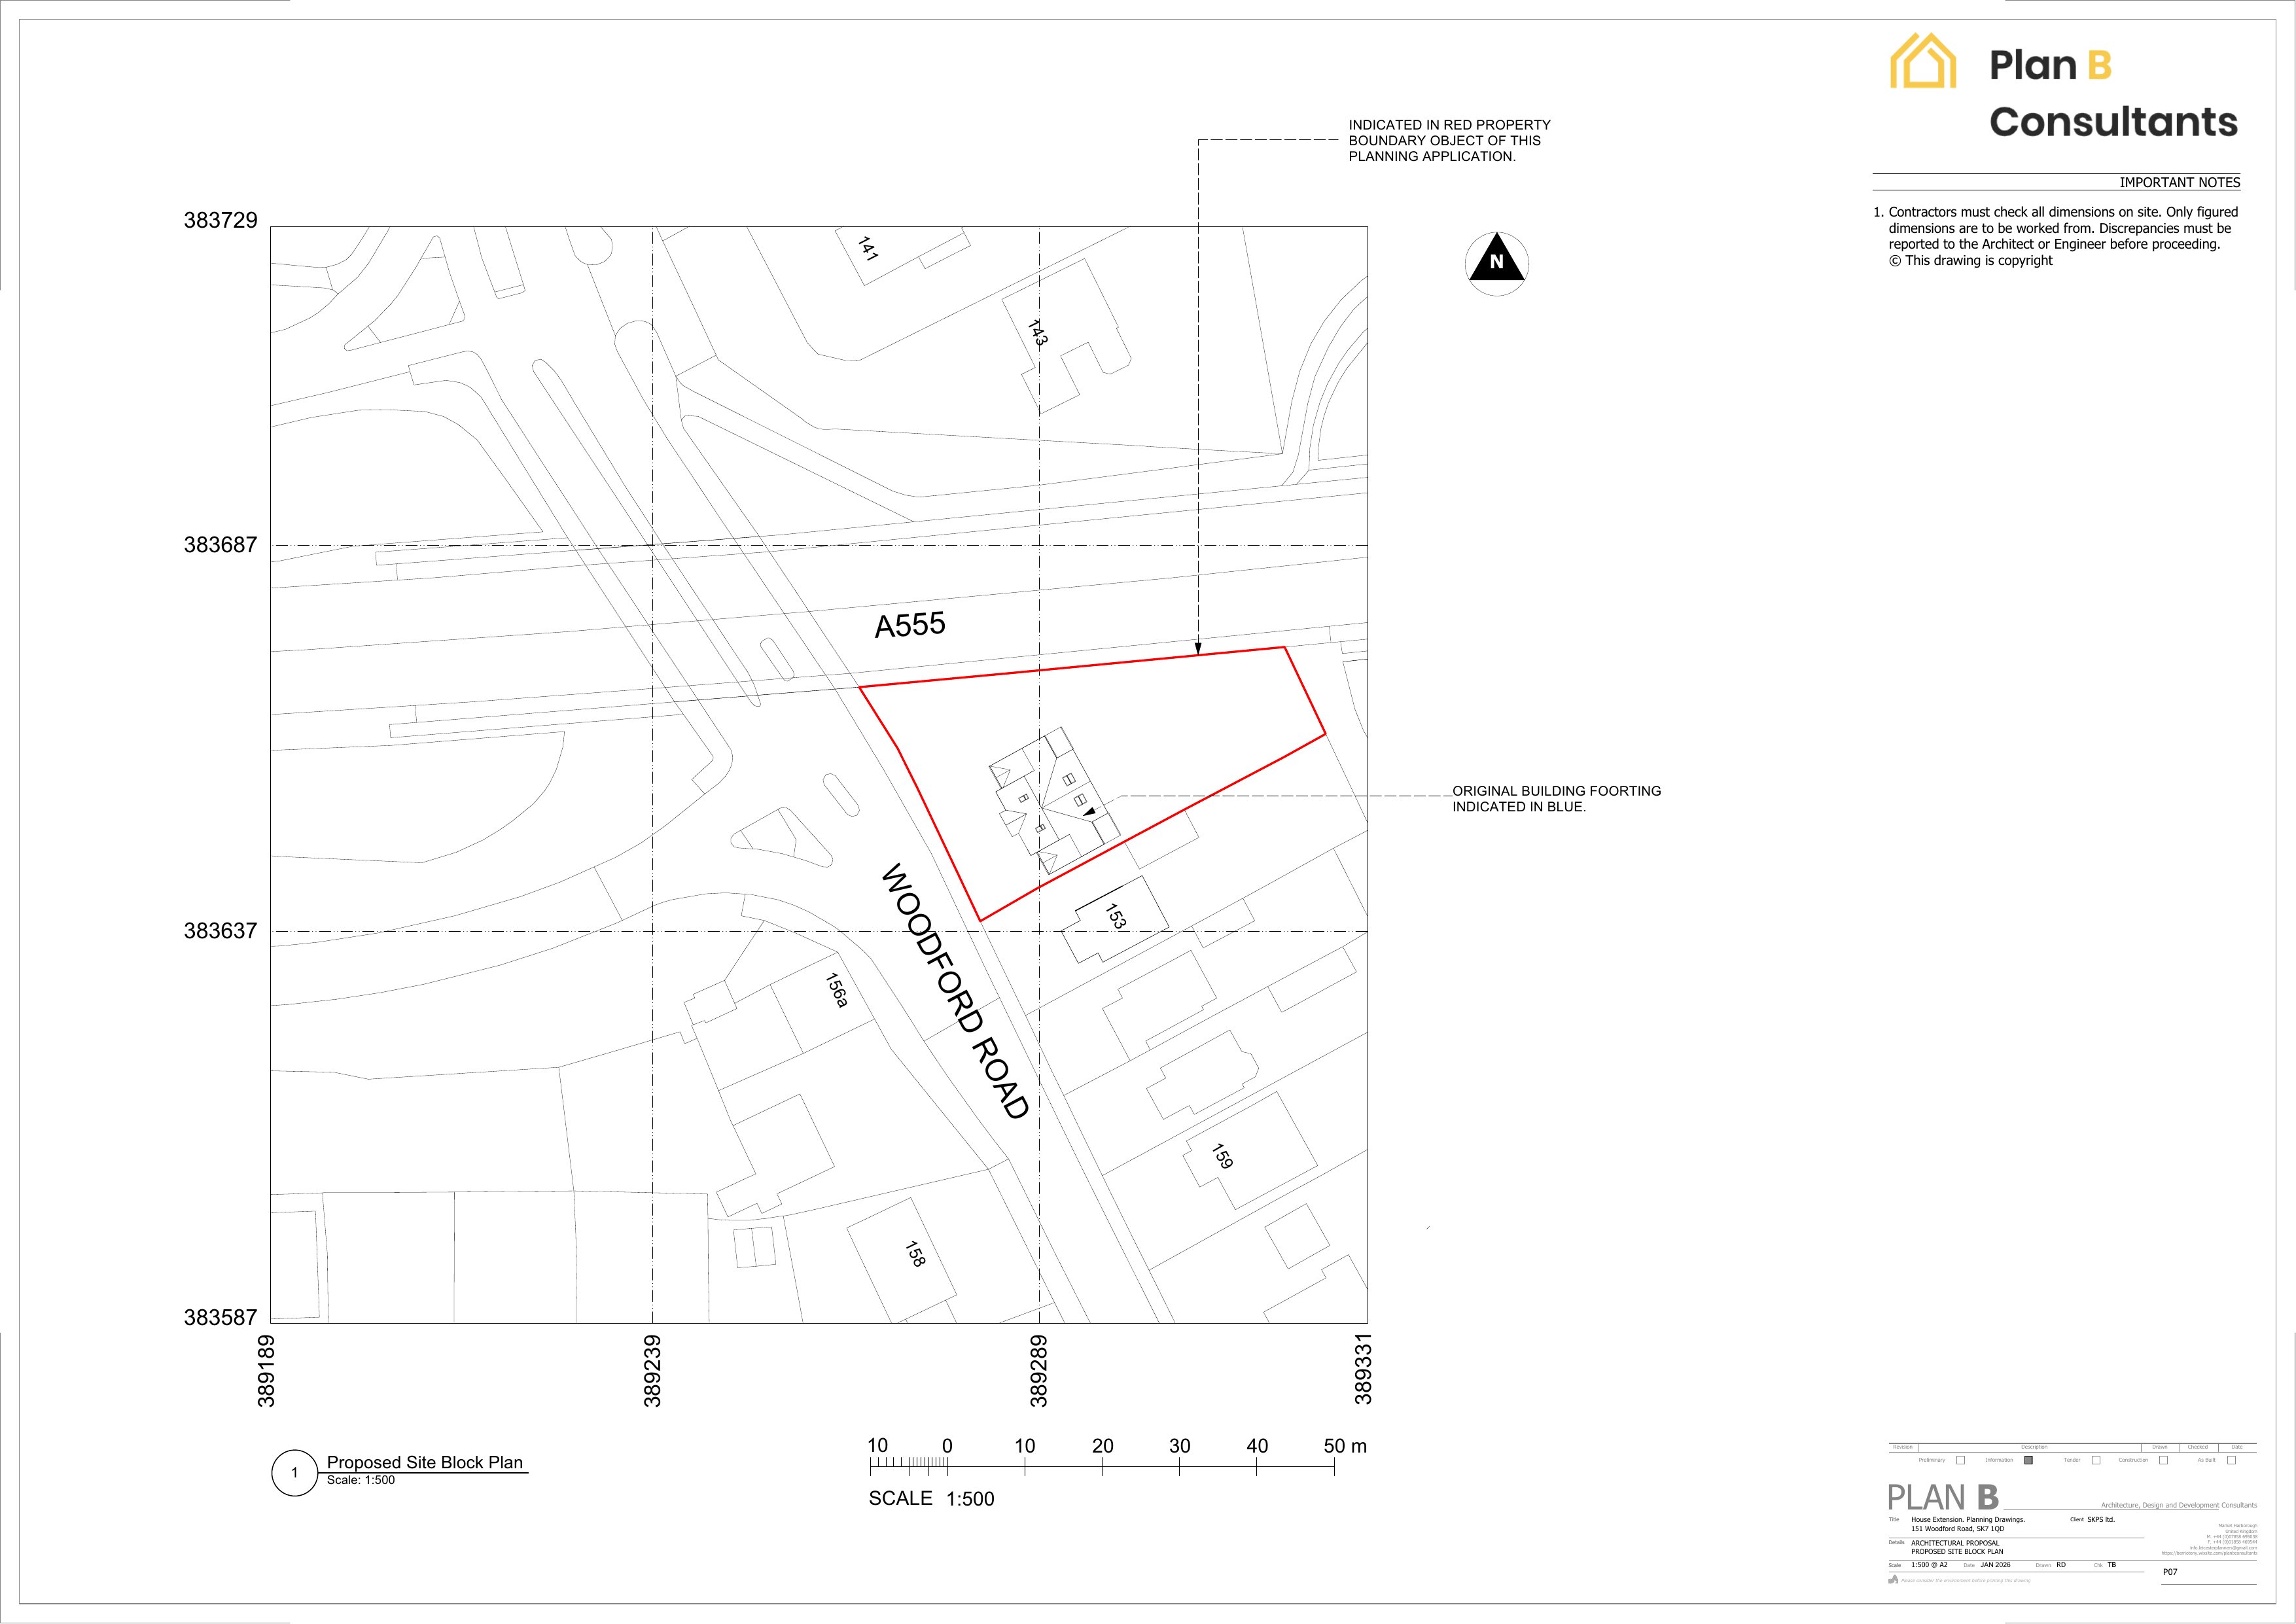Click the P07 drawing number field
The image size is (2296, 1624).
tap(2170, 1572)
